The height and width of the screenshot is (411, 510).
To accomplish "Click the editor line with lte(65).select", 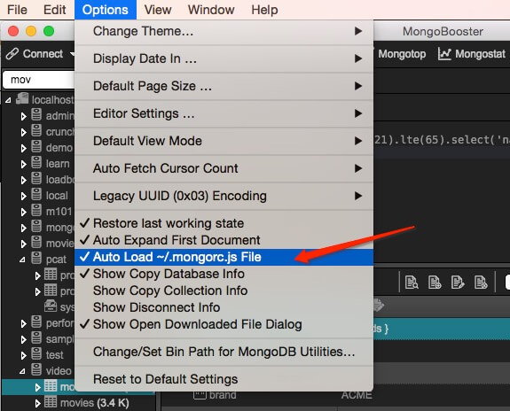I will pyautogui.click(x=442, y=140).
